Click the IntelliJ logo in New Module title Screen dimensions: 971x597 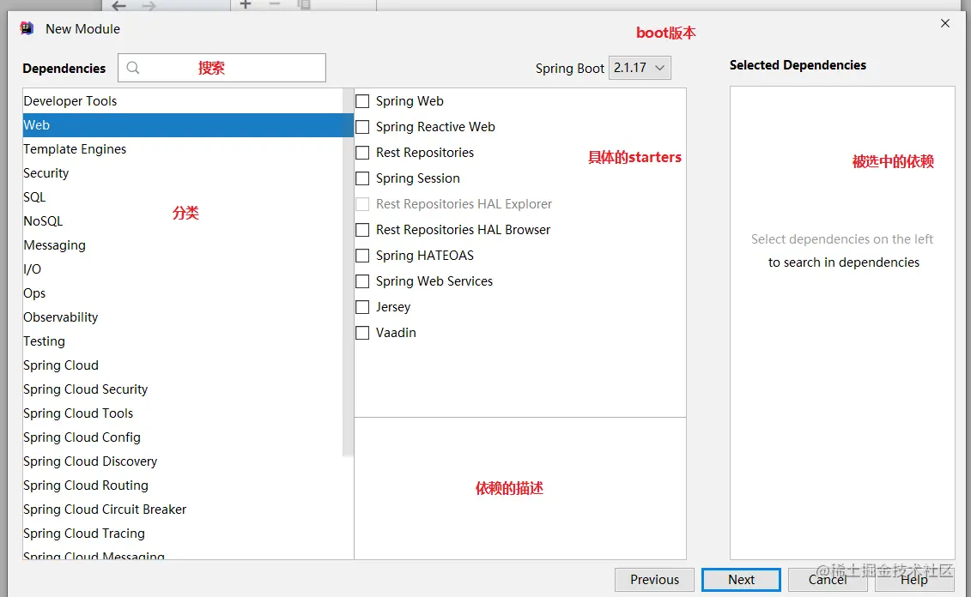pos(27,28)
